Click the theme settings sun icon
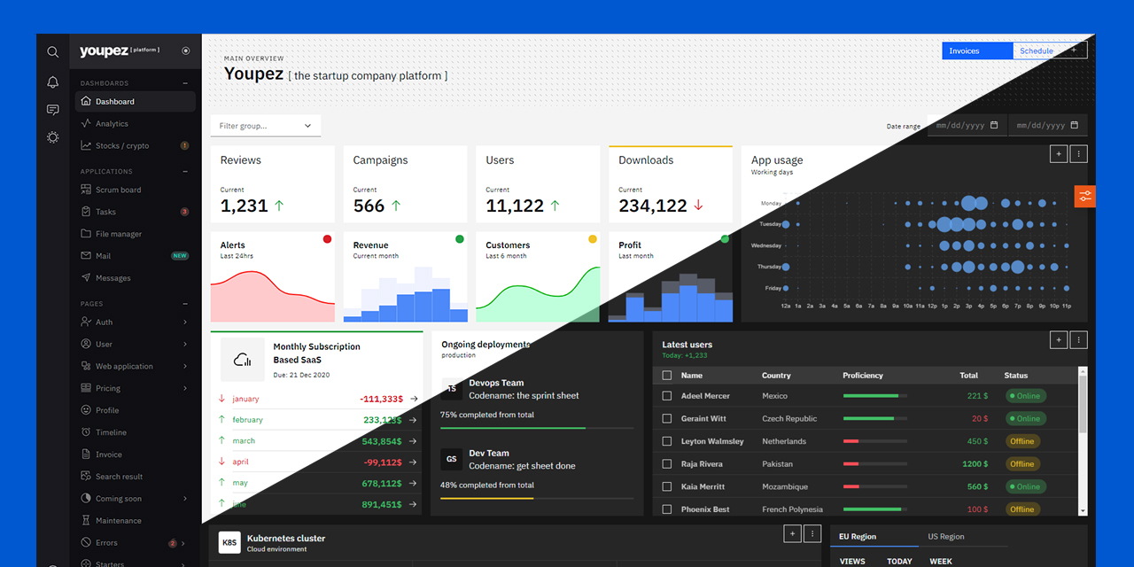Image resolution: width=1134 pixels, height=567 pixels. 53,137
